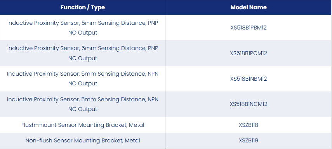Viewport: 332px width, 149px height.
Task: Click the 'NO Output' text in third row
Action: (83, 83)
